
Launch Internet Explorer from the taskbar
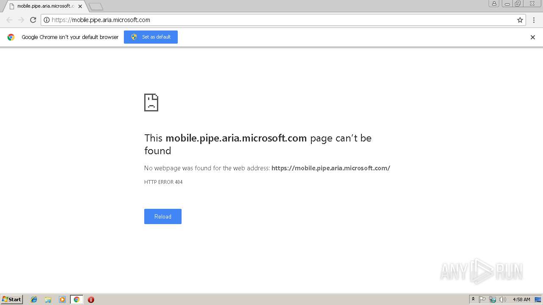point(34,299)
